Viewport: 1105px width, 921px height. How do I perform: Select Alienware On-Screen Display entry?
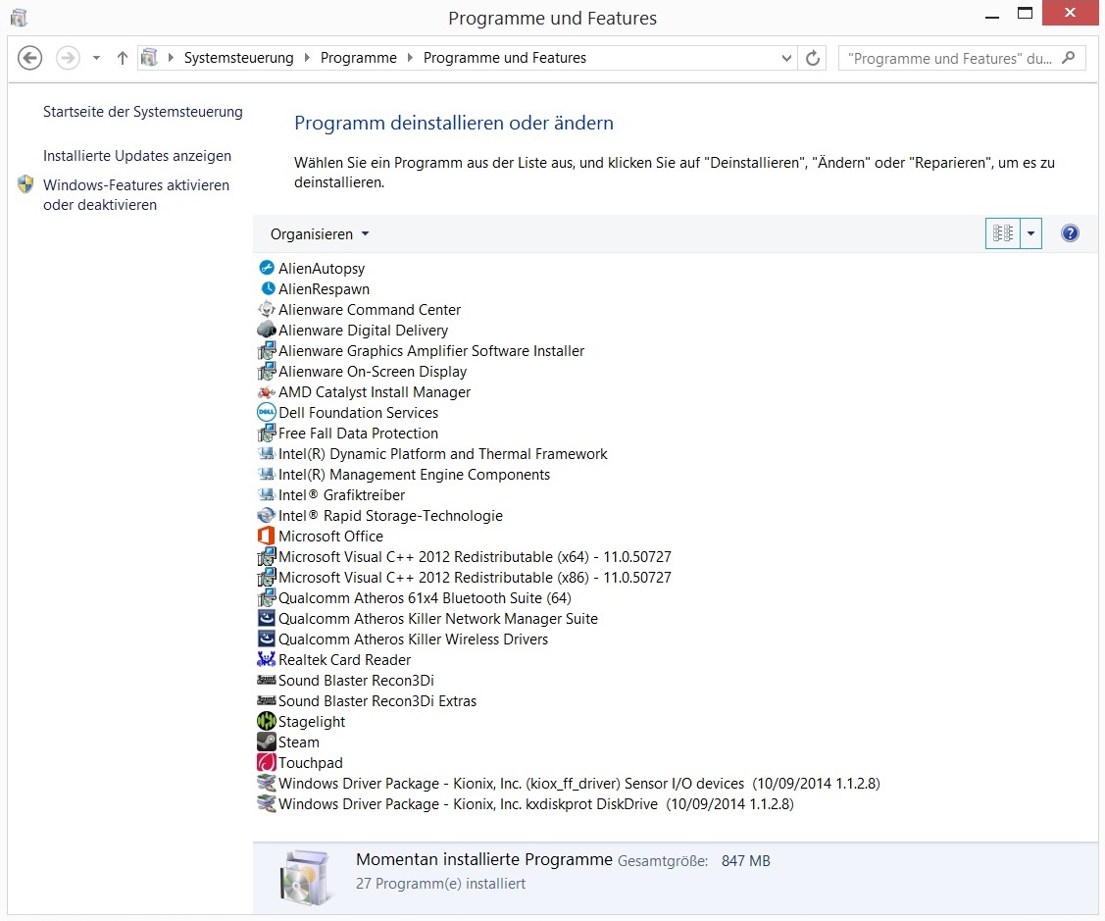373,371
